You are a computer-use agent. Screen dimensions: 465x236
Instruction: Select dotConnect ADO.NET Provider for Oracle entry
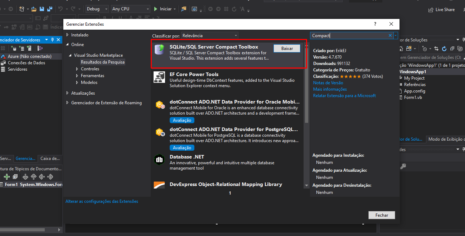tap(227, 111)
